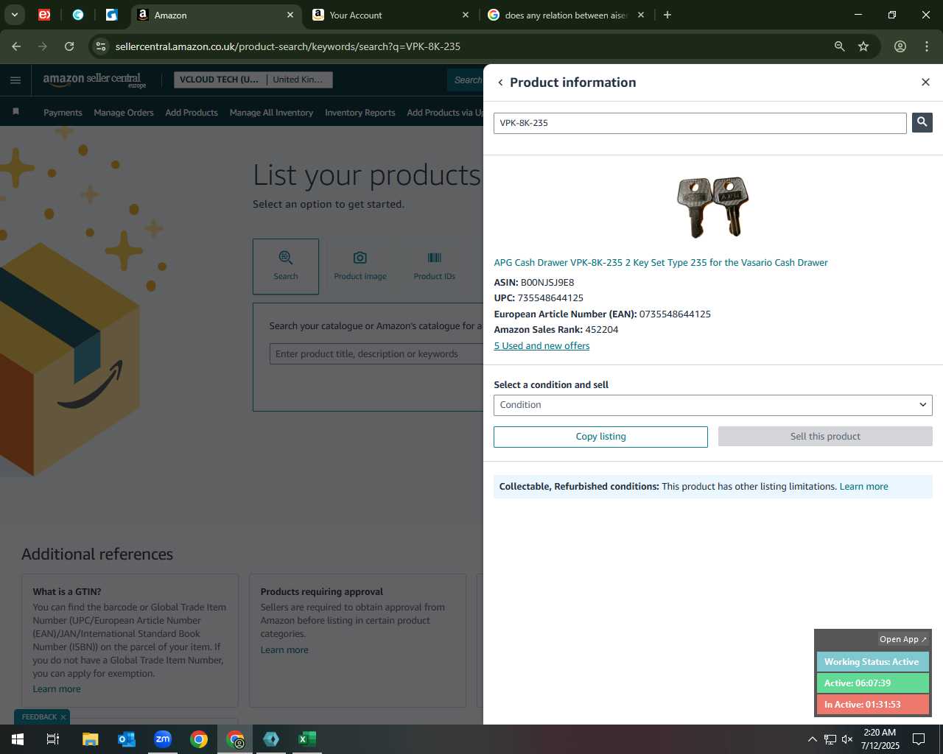The height and width of the screenshot is (754, 943).
Task: Open the Chrome profile icon
Action: click(x=900, y=46)
